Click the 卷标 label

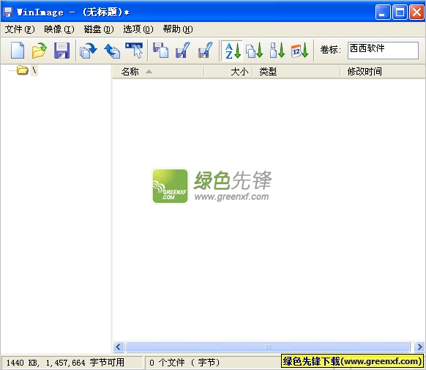pyautogui.click(x=330, y=50)
